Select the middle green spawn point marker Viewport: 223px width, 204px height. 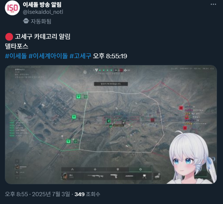tap(74, 117)
